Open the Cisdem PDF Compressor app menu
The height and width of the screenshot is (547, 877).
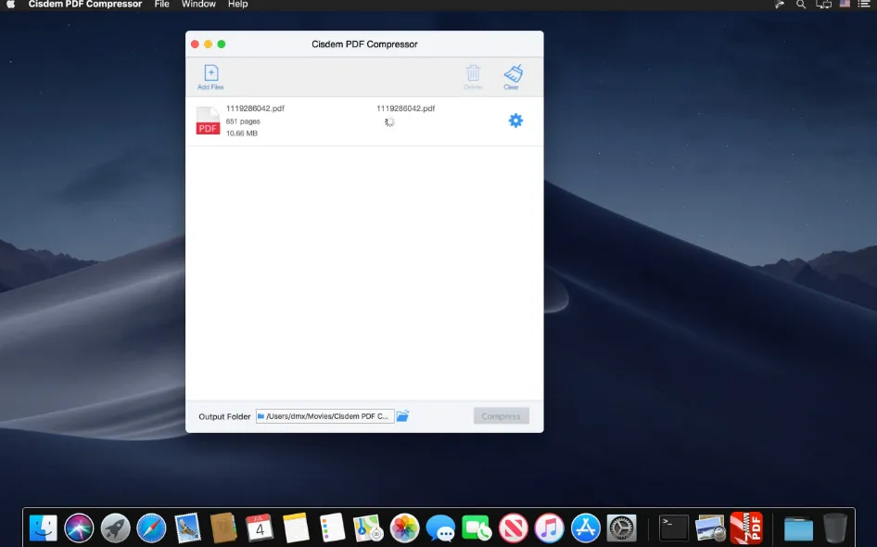(85, 5)
